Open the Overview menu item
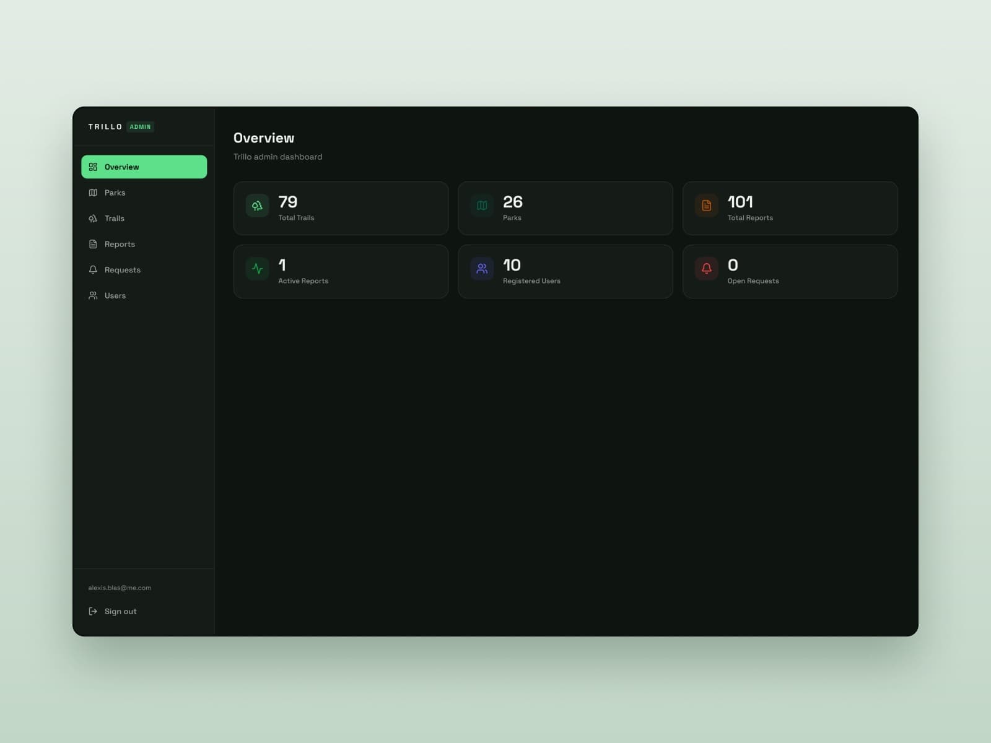This screenshot has width=991, height=743. [x=144, y=167]
